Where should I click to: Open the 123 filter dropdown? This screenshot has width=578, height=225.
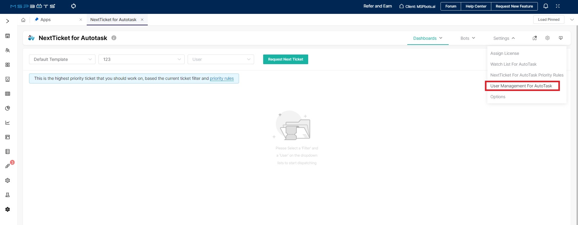click(141, 59)
